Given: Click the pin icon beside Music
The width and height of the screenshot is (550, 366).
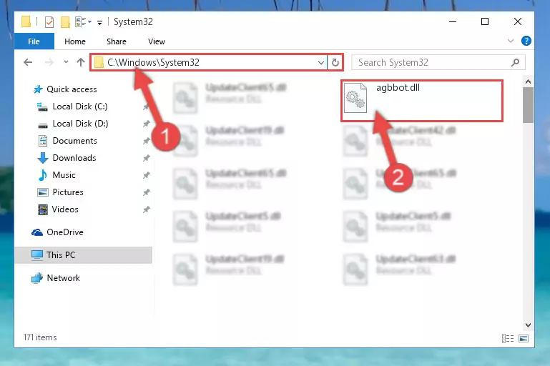Looking at the screenshot, I should [147, 175].
